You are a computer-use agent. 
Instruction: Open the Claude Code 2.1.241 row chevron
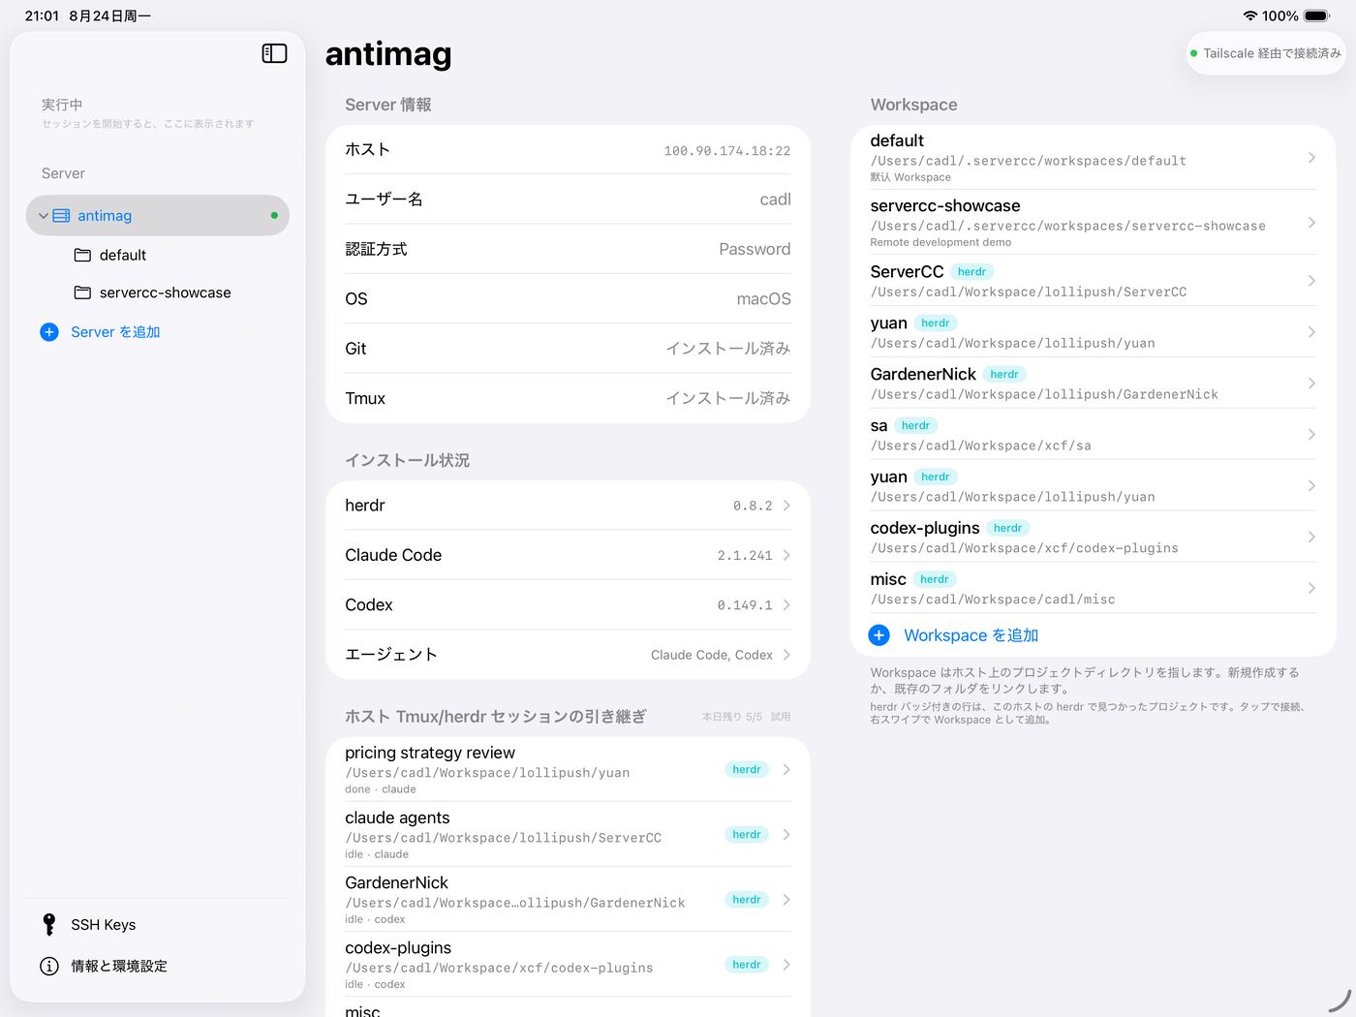tap(786, 555)
